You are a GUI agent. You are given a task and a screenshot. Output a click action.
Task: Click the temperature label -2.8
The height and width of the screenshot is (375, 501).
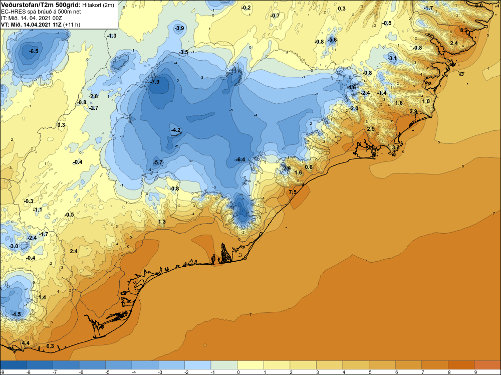click(93, 97)
